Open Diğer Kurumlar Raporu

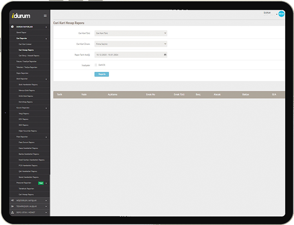28,131
